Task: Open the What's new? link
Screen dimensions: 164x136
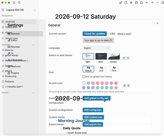Action: [124, 34]
